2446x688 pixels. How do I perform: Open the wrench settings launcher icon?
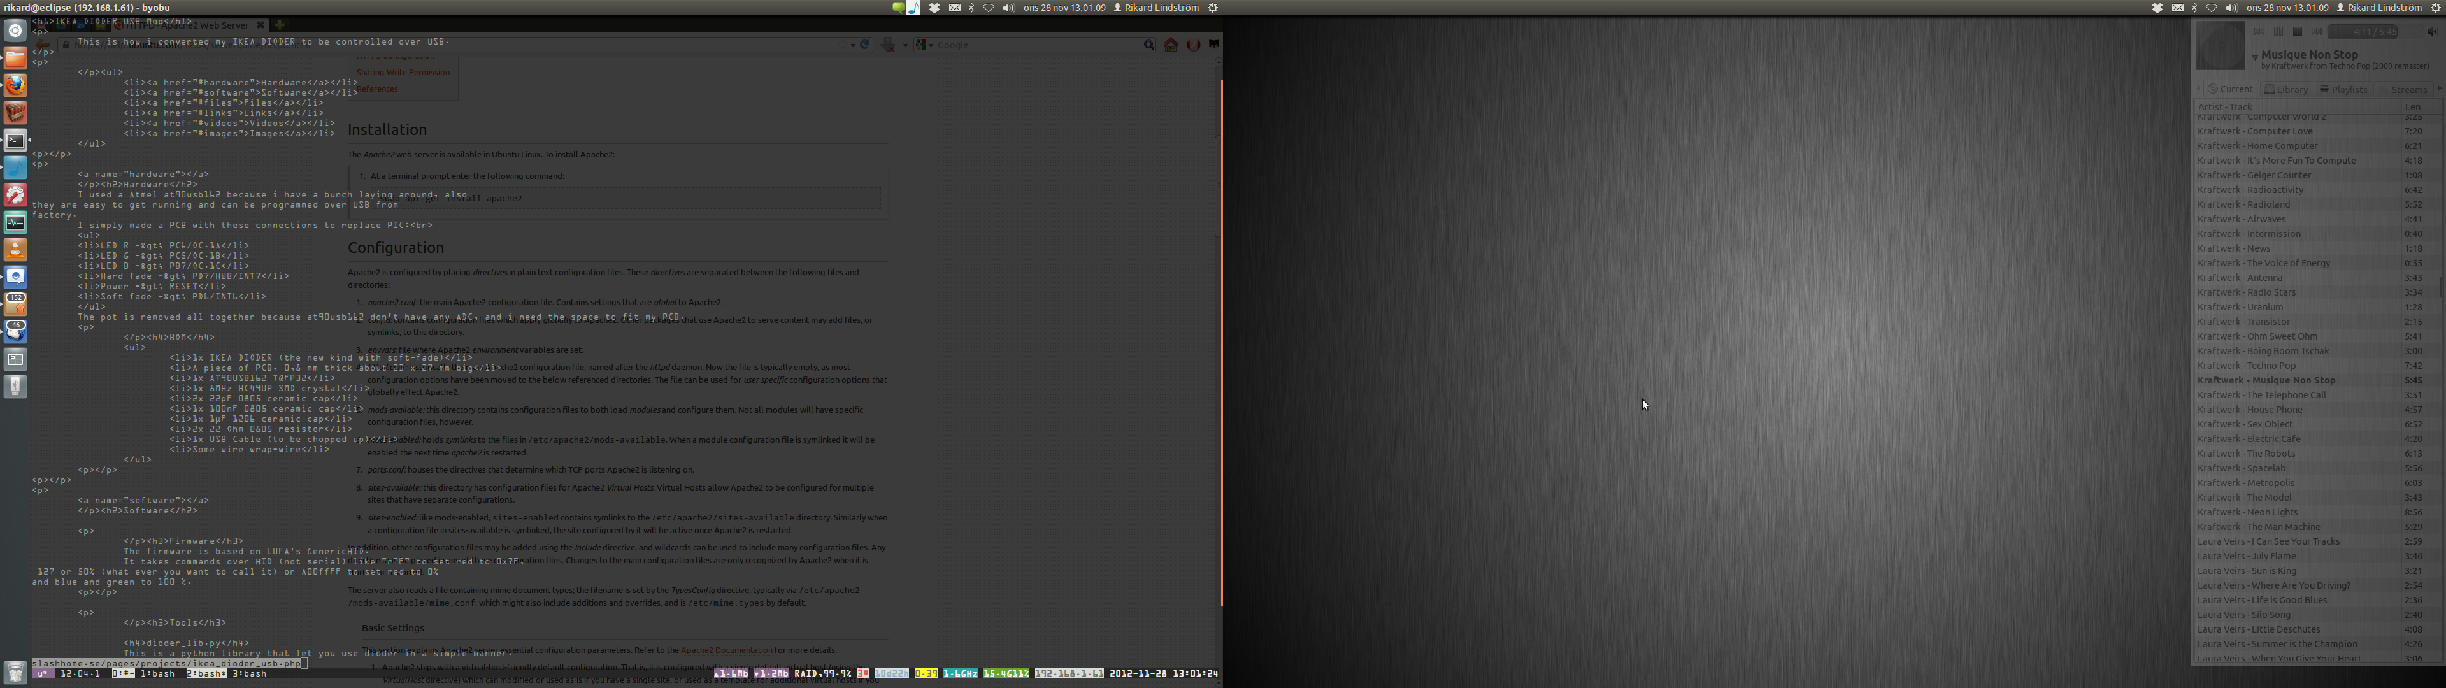[x=15, y=196]
